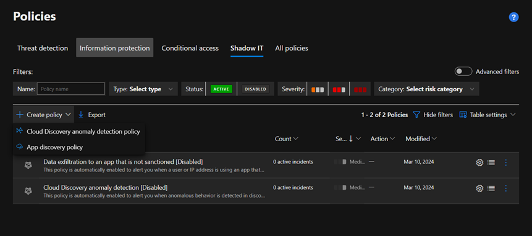Open three-dot menu for Cloud Discovery anomaly detection
Screen dimensions: 532x236
coord(506,189)
